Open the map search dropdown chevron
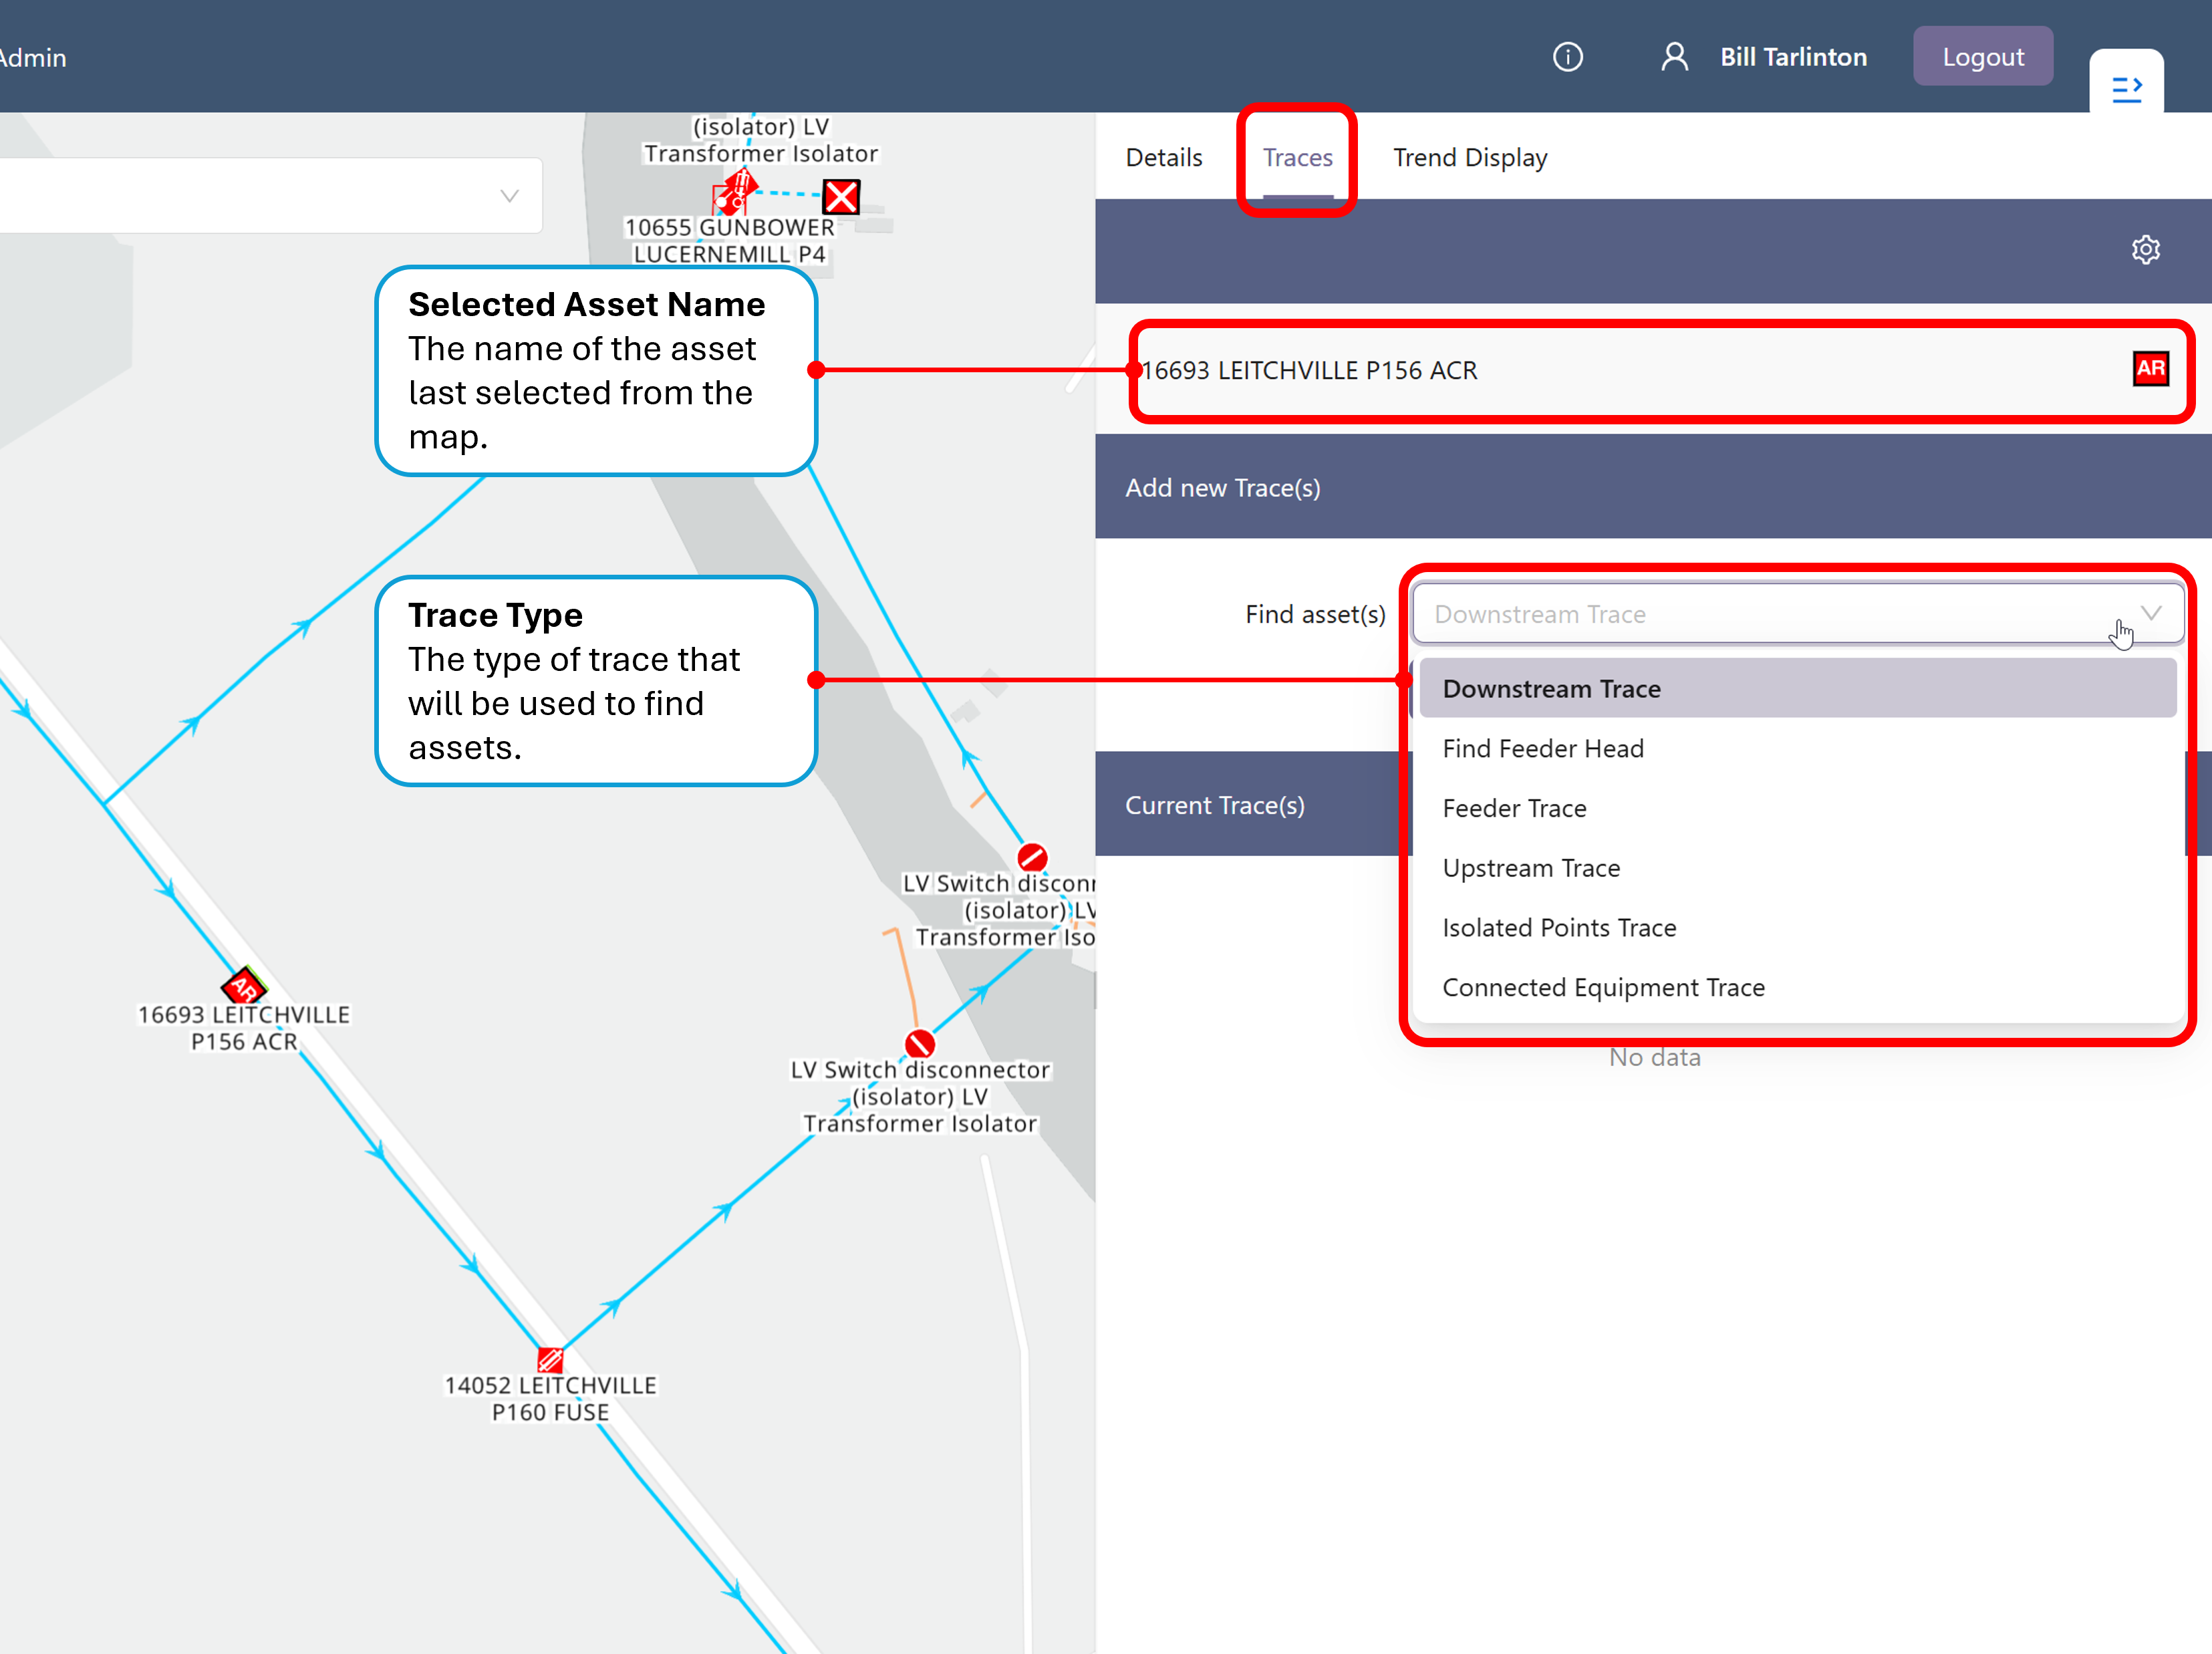 click(509, 196)
